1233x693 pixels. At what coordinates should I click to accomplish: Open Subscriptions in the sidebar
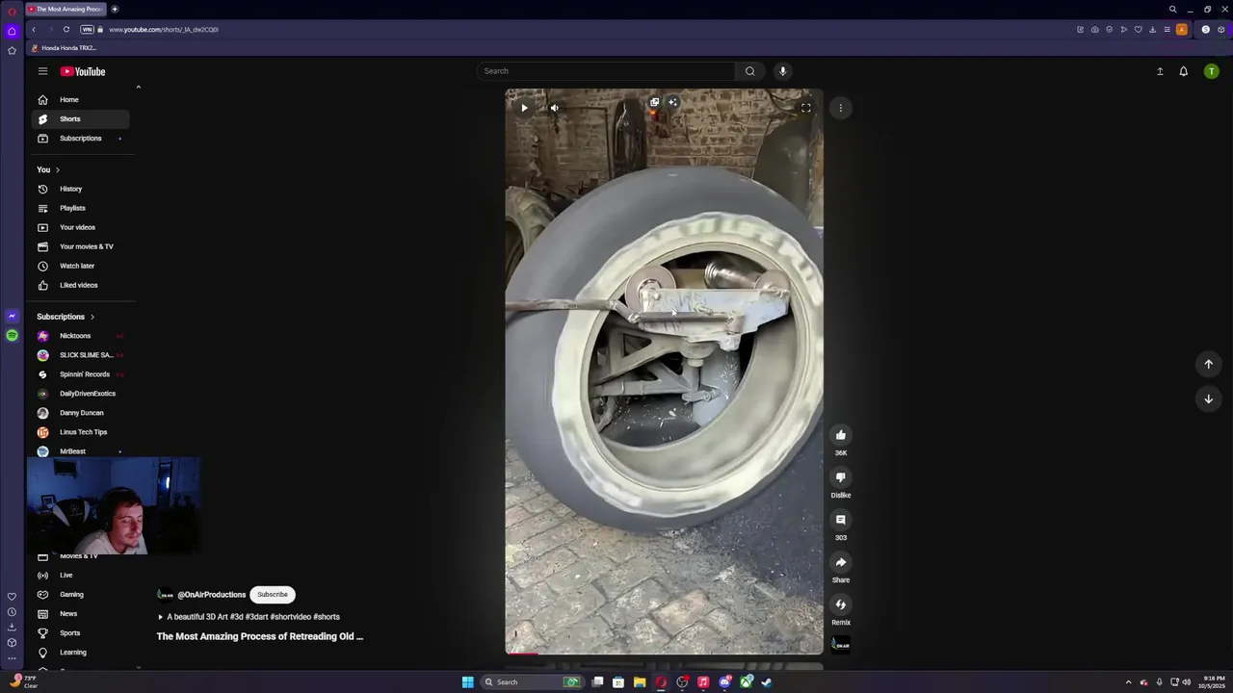coord(81,139)
